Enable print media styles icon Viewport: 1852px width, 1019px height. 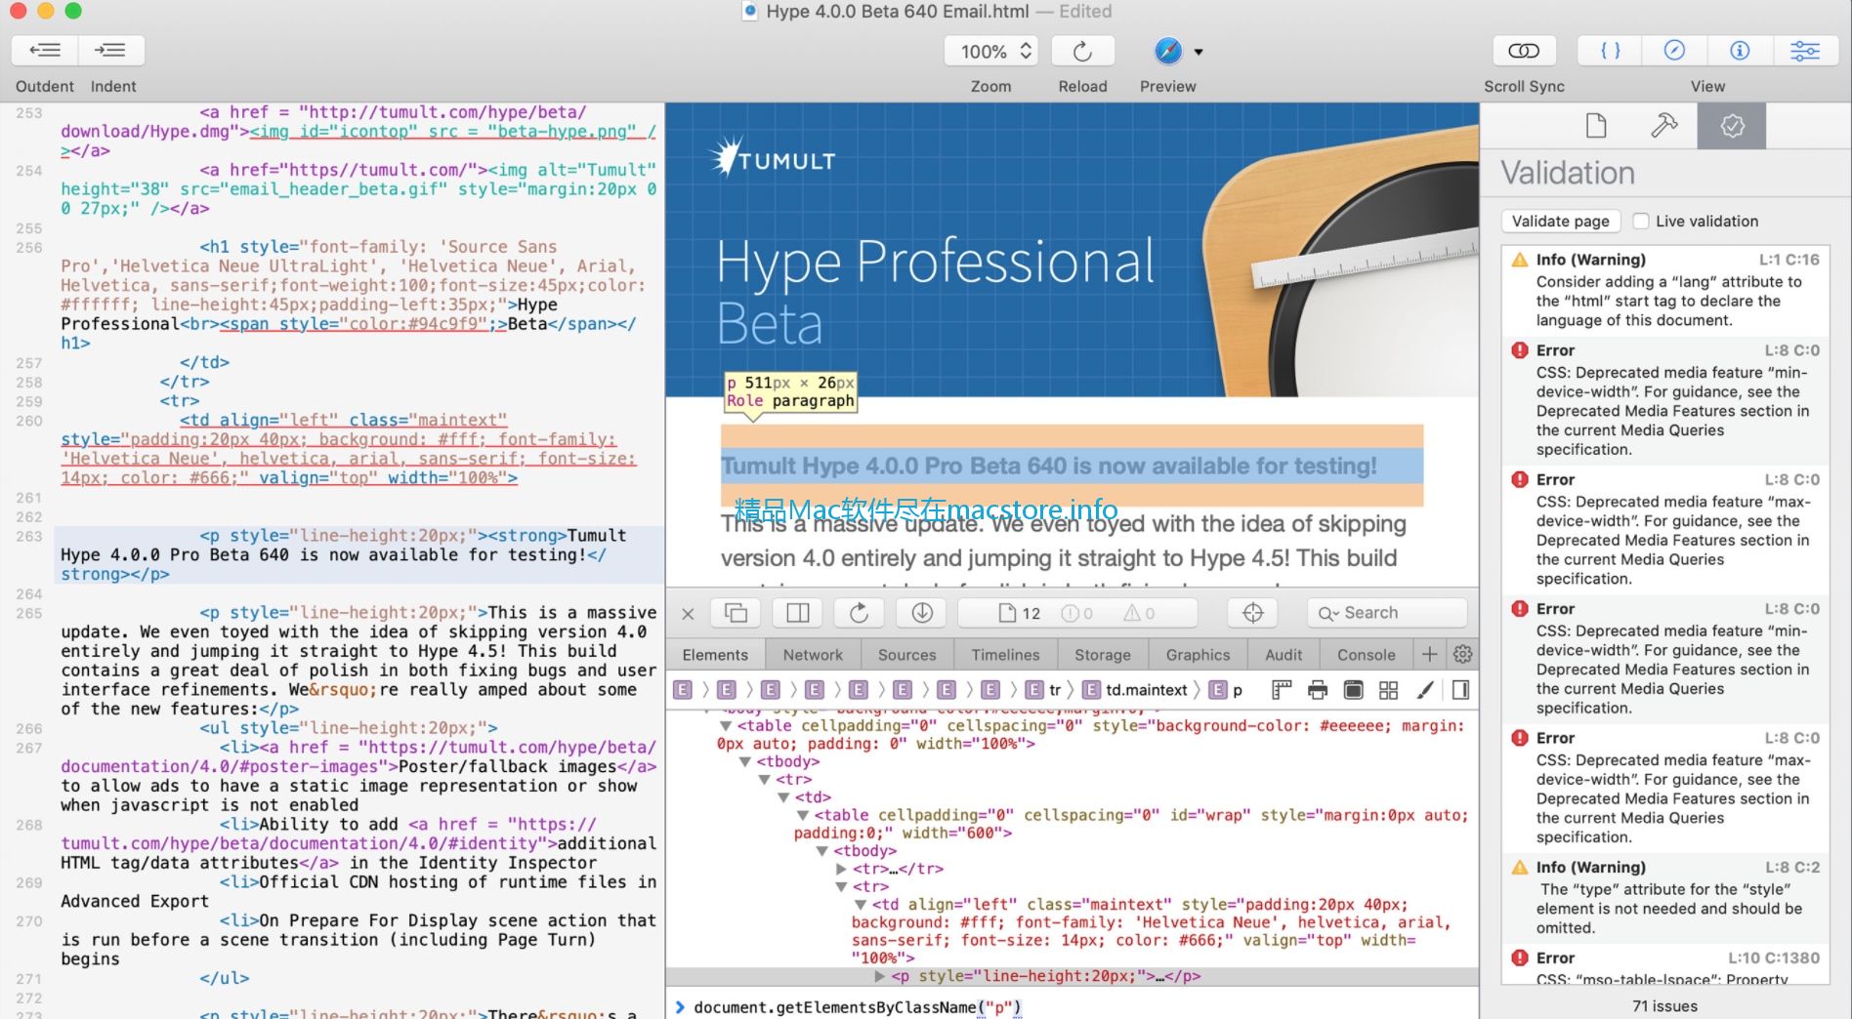pyautogui.click(x=1318, y=690)
